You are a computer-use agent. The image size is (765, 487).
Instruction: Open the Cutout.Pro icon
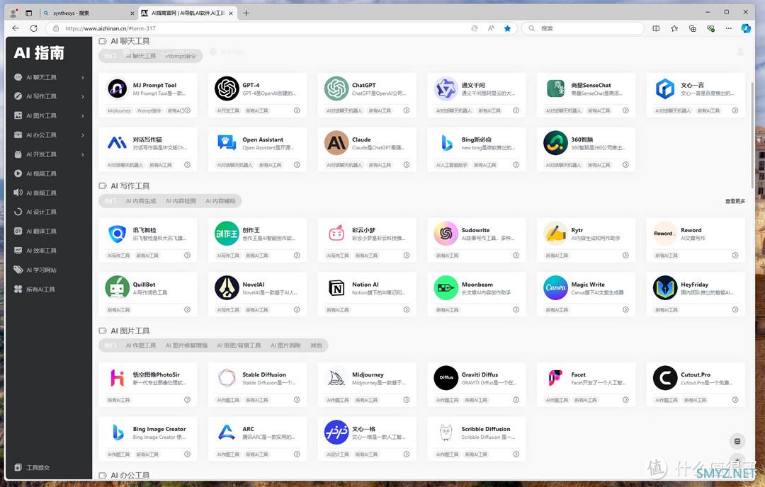tap(665, 378)
